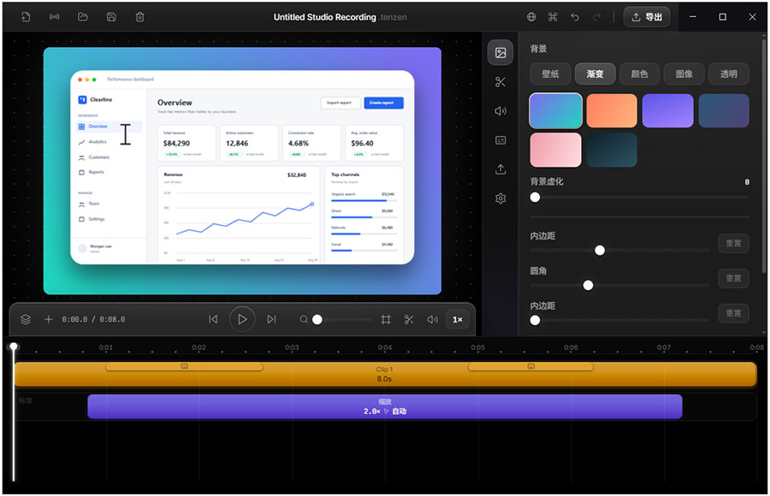This screenshot has height=496, width=770.
Task: Open the sidebar audio settings panel
Action: pyautogui.click(x=500, y=111)
